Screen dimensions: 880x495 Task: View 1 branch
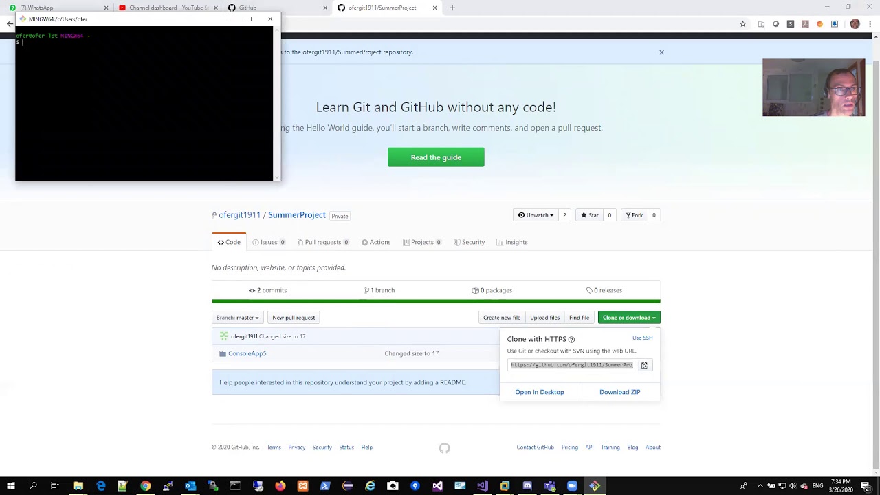pyautogui.click(x=379, y=290)
